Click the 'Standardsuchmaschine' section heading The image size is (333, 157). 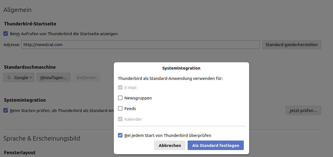(x=30, y=67)
